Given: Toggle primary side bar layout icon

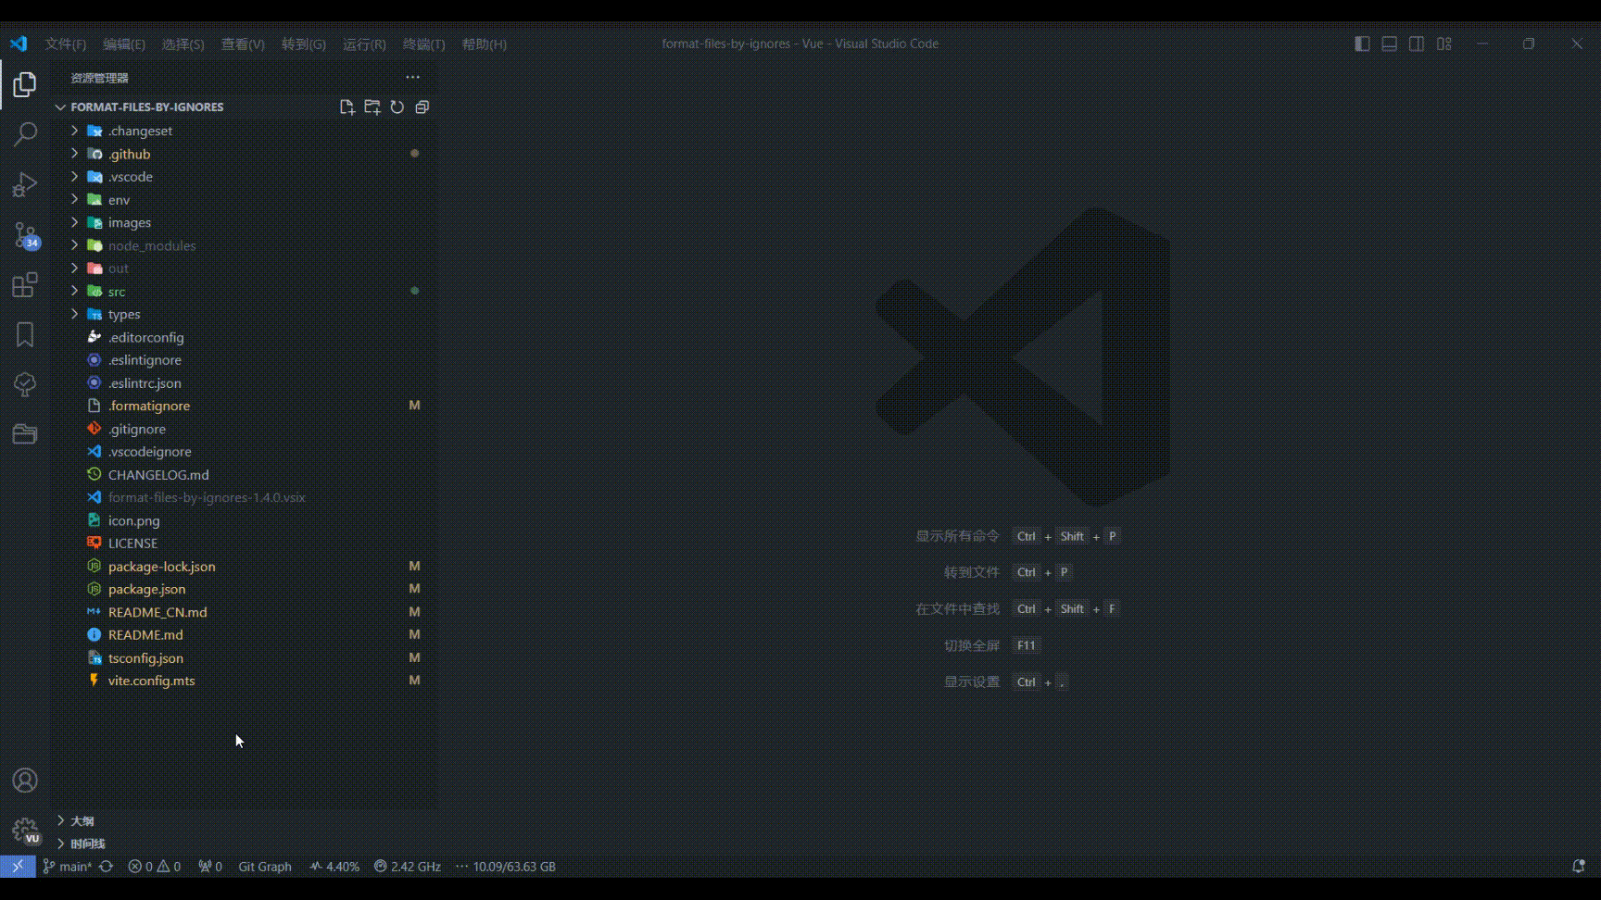Looking at the screenshot, I should coord(1362,44).
